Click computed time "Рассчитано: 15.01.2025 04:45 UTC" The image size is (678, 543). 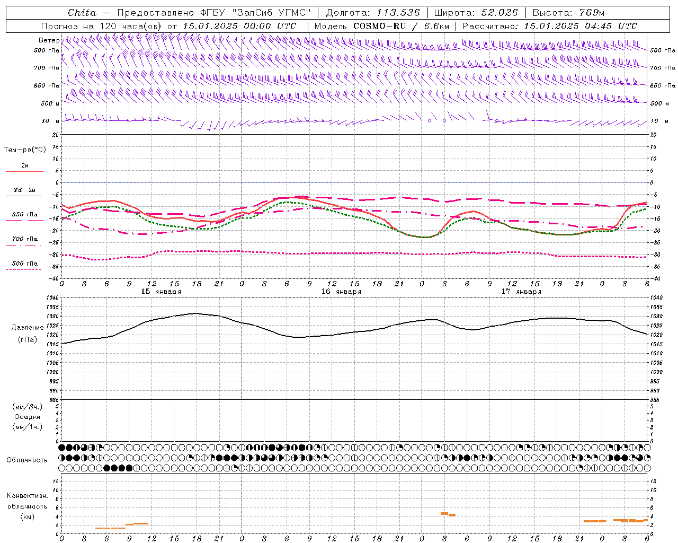[x=550, y=26]
